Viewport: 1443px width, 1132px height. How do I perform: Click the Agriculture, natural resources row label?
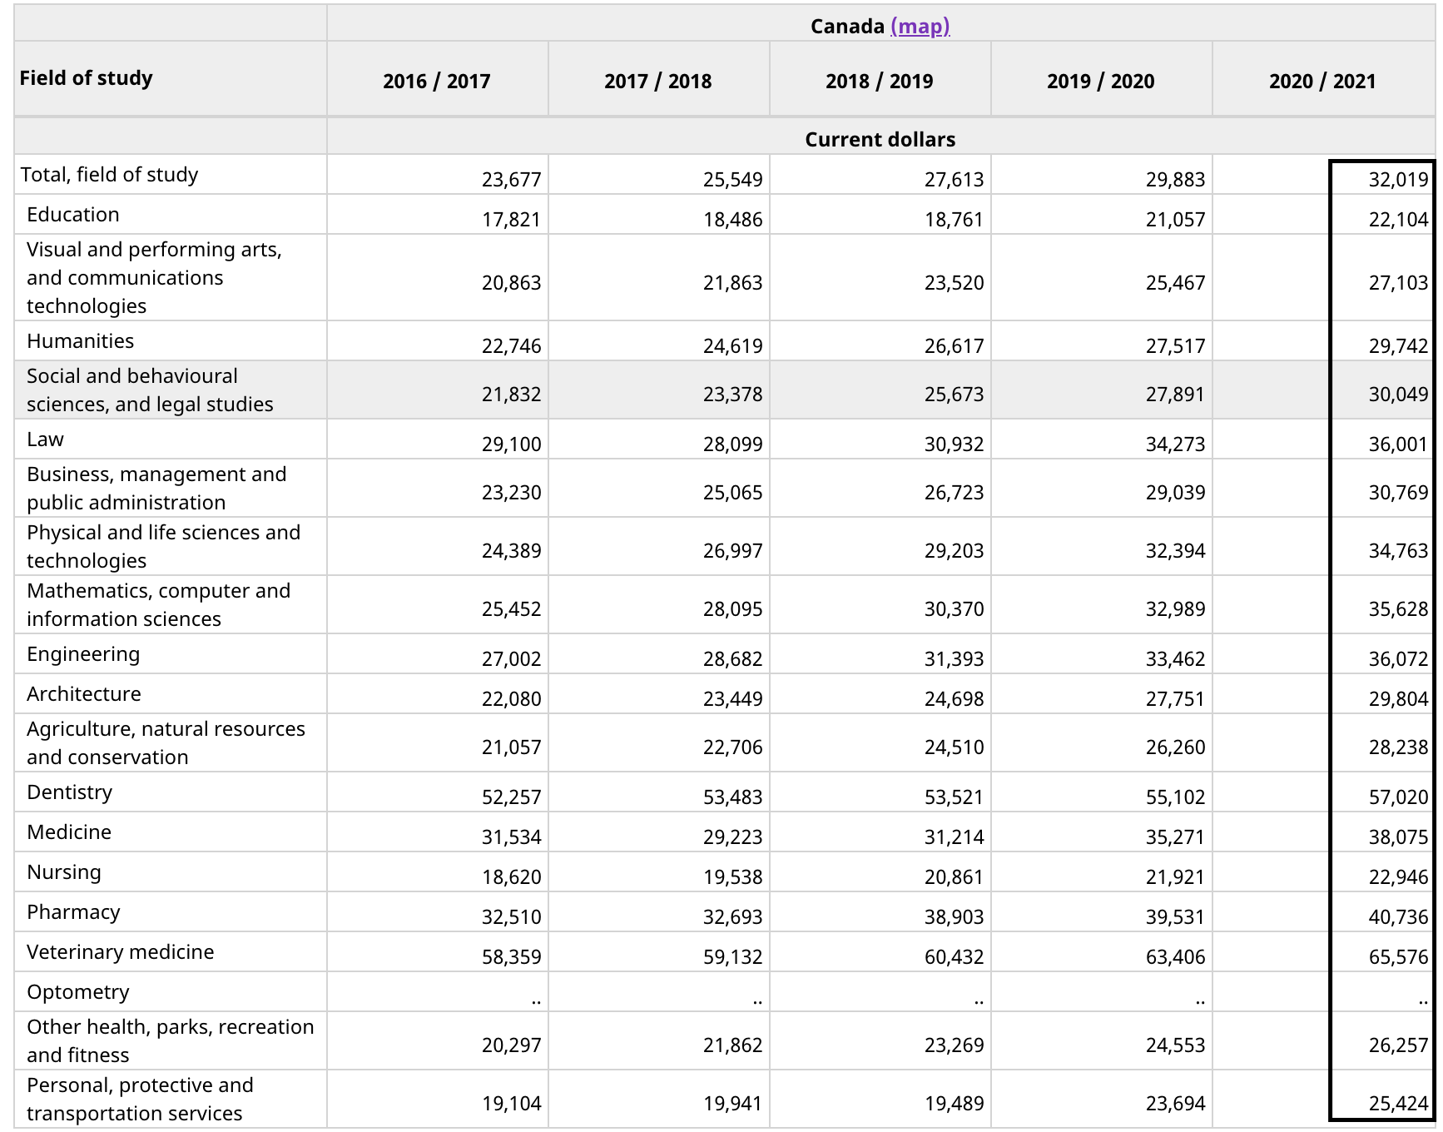(x=166, y=742)
